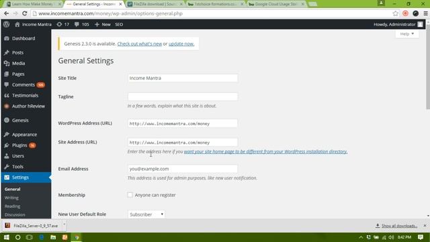Click the red recording extension icon
Screen dimensions: 430x242
point(405,13)
